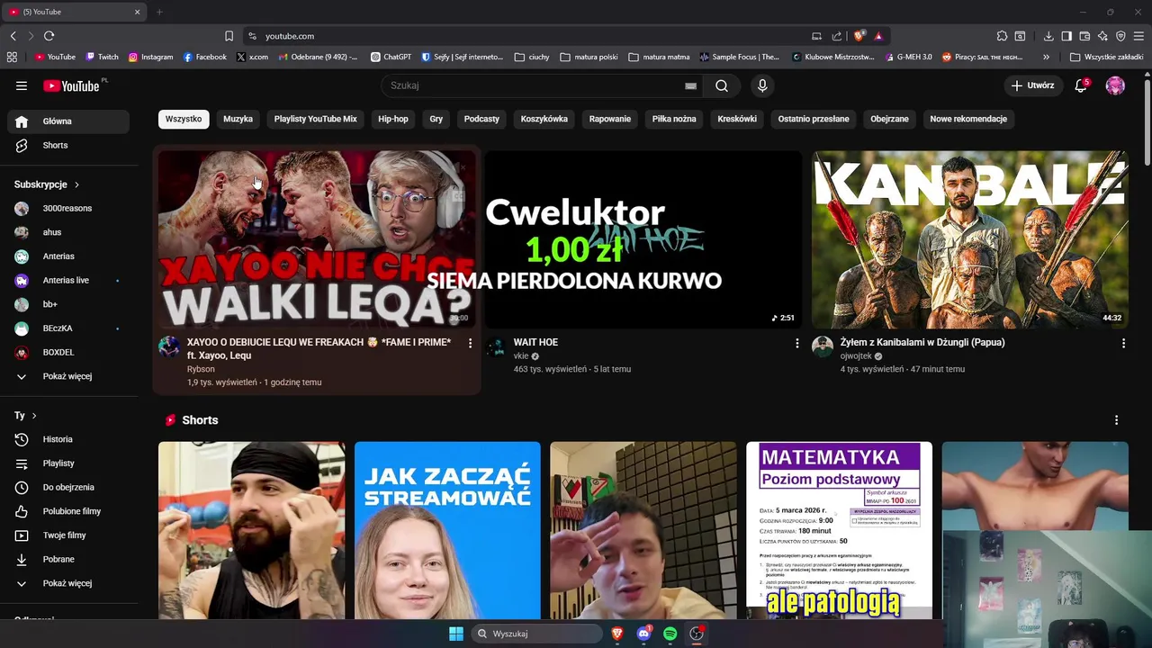Start voice search with the microphone icon

point(762,85)
